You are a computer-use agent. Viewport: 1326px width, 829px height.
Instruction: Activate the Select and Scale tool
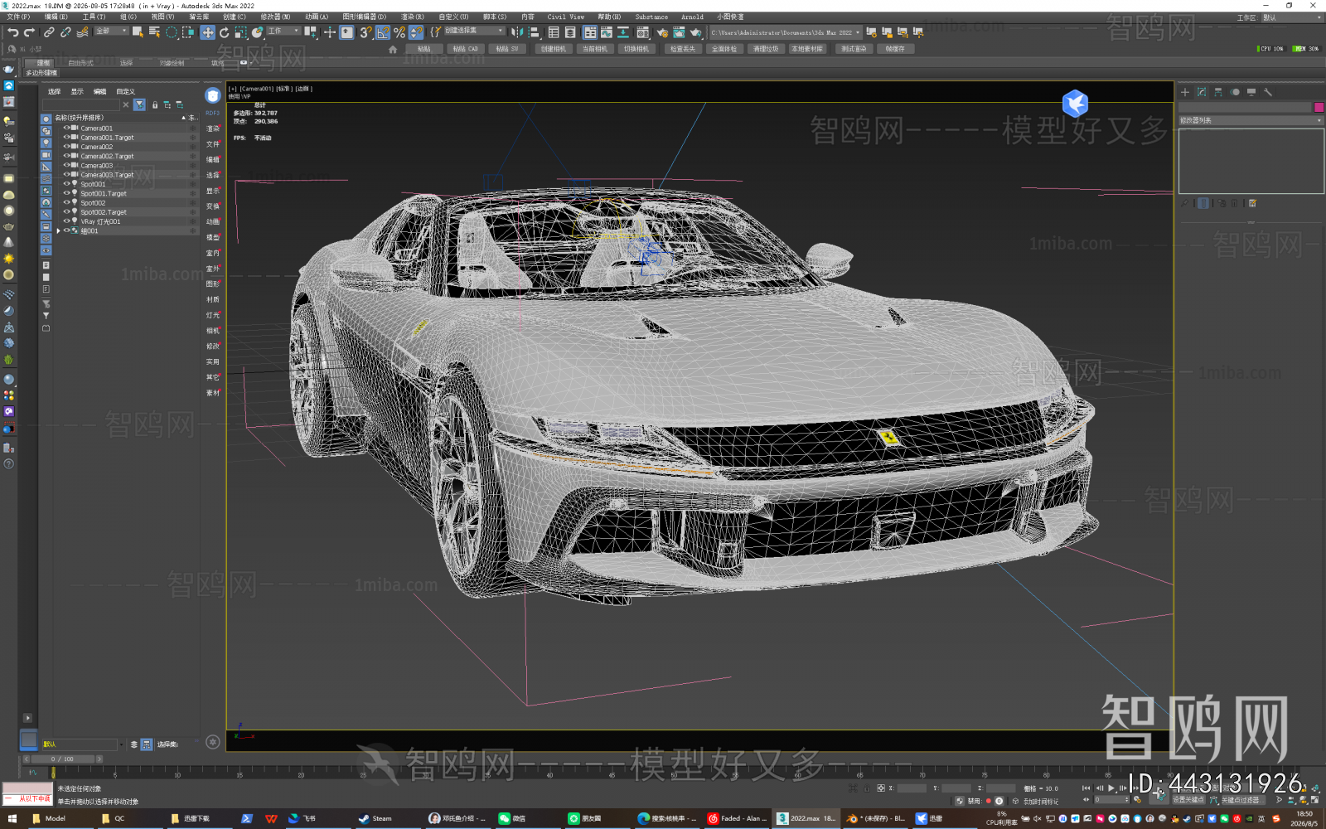coord(240,32)
